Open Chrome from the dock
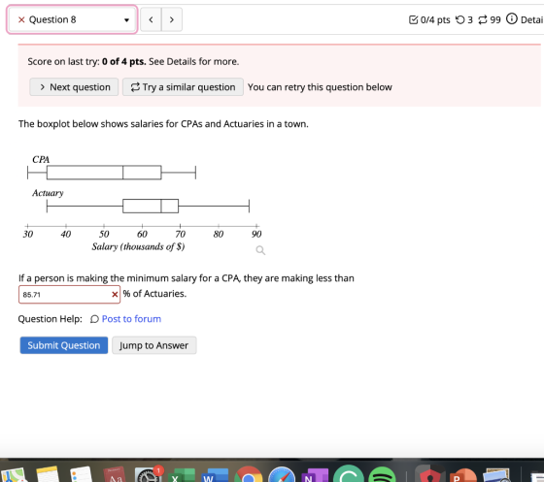The width and height of the screenshot is (544, 482). (249, 474)
